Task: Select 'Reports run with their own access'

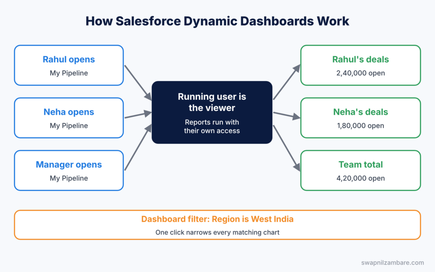Action: pyautogui.click(x=212, y=127)
